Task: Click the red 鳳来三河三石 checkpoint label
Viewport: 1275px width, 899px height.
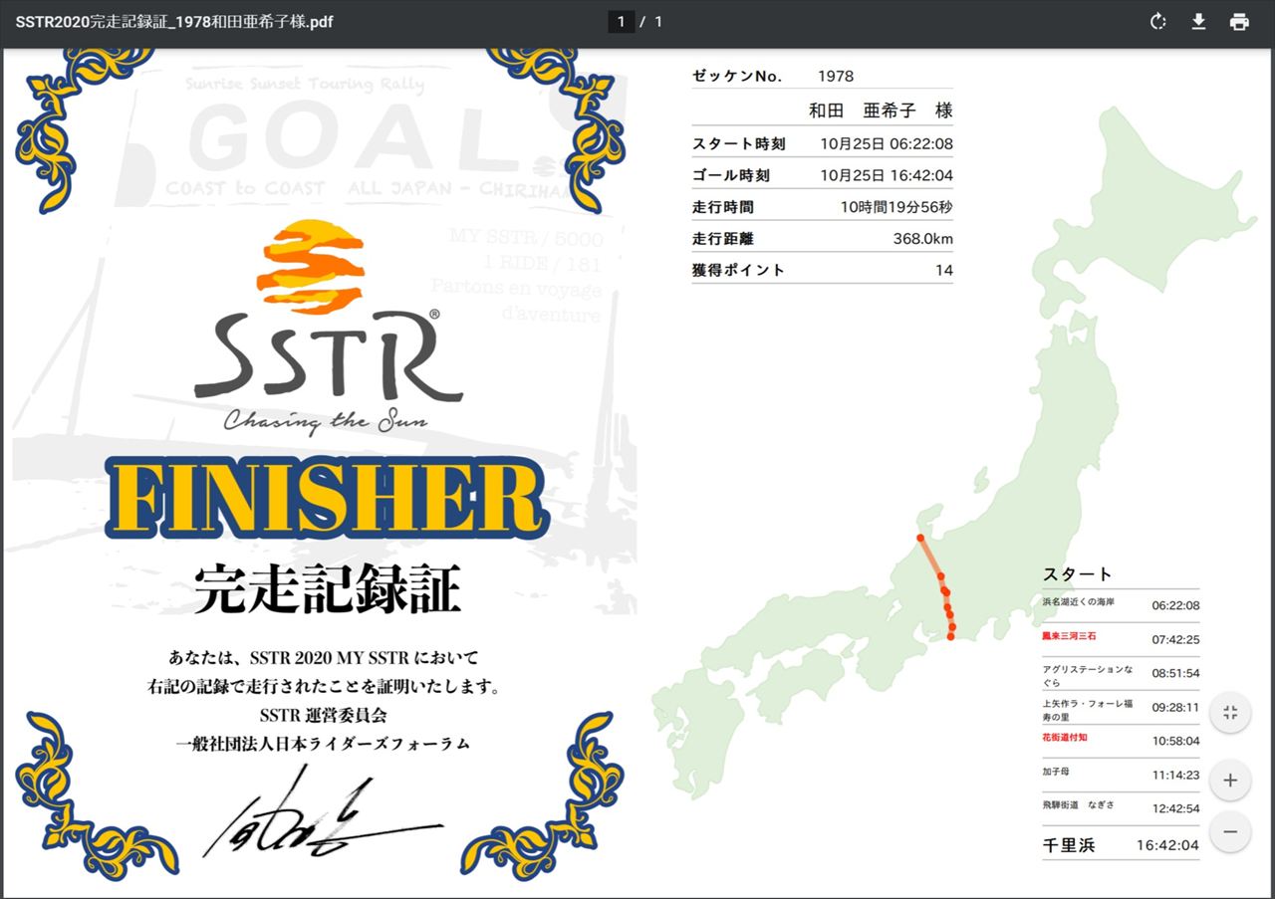Action: pos(1069,636)
